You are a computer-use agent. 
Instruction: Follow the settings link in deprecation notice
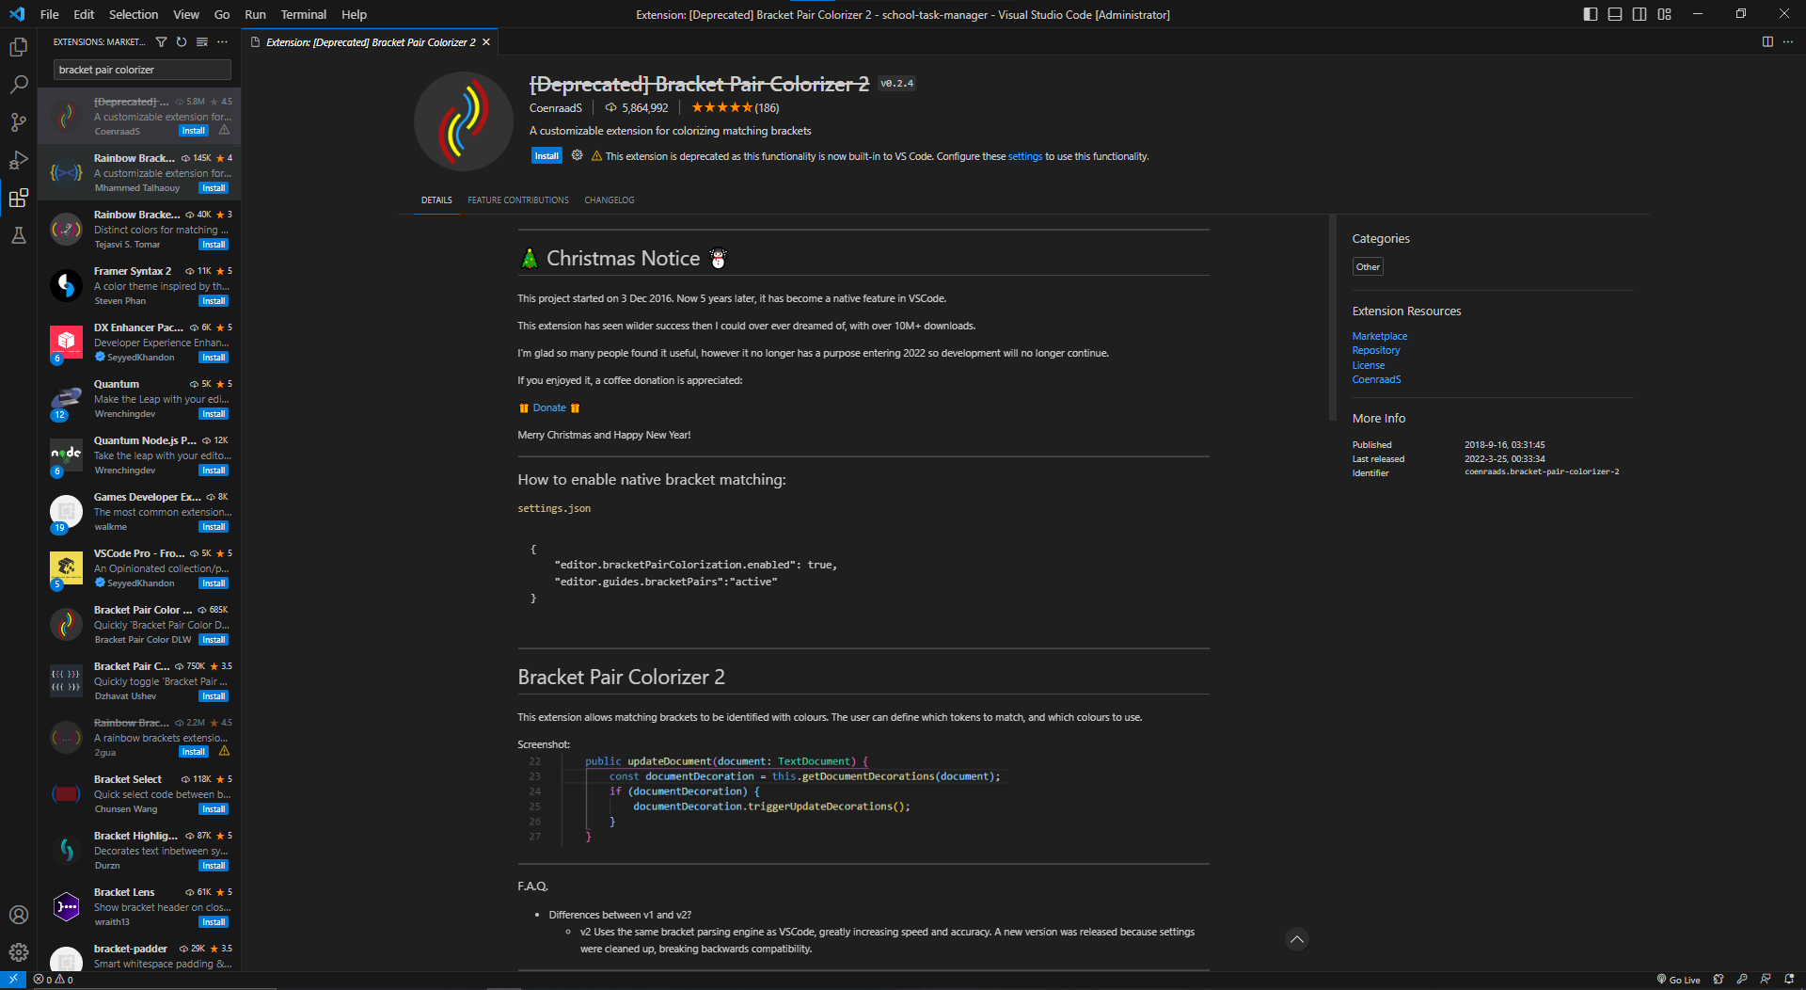click(x=1024, y=156)
